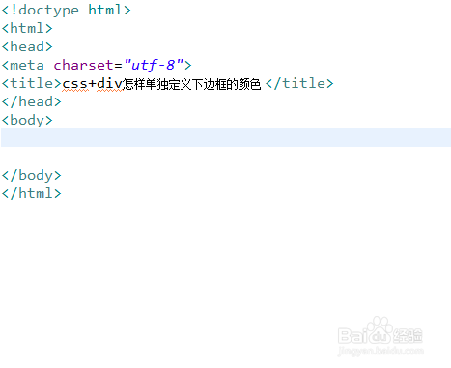Place cursor in highlighted empty line
This screenshot has width=451, height=368.
226,137
